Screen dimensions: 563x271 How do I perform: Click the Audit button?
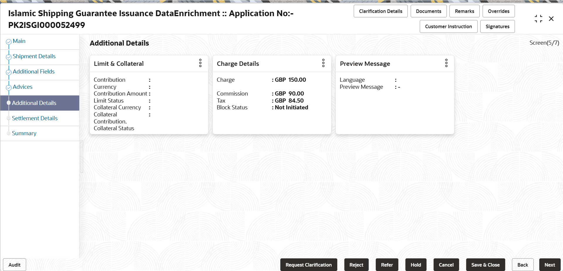click(14, 265)
